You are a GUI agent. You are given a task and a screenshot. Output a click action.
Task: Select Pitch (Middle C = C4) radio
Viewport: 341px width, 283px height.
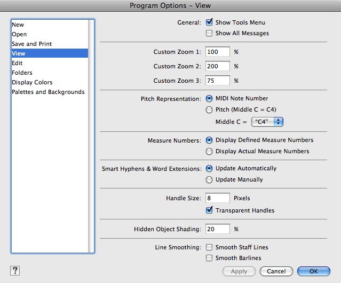(209, 109)
